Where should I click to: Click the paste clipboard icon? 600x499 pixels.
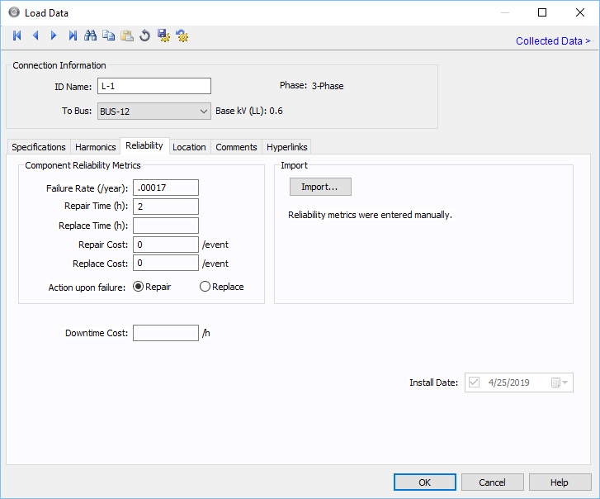click(x=126, y=36)
